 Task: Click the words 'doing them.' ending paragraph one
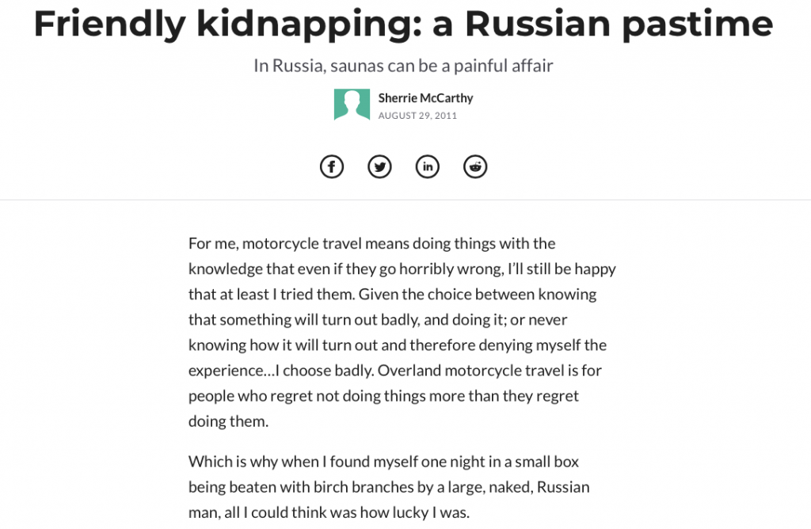pyautogui.click(x=228, y=421)
